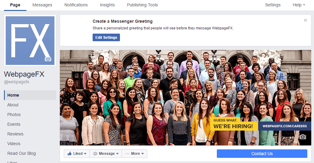Click the FX profile picture thumbnail
This screenshot has height=163, width=314.
point(30,41)
